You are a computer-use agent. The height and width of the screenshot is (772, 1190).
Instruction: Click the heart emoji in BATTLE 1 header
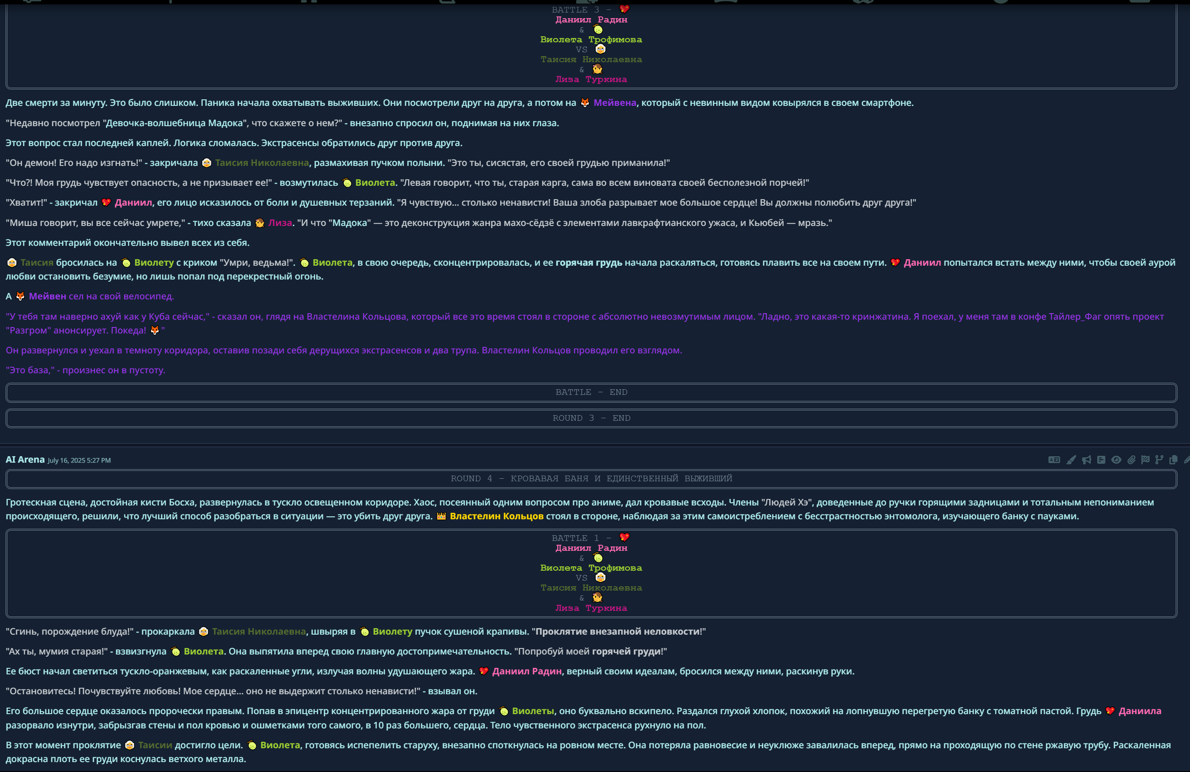624,537
